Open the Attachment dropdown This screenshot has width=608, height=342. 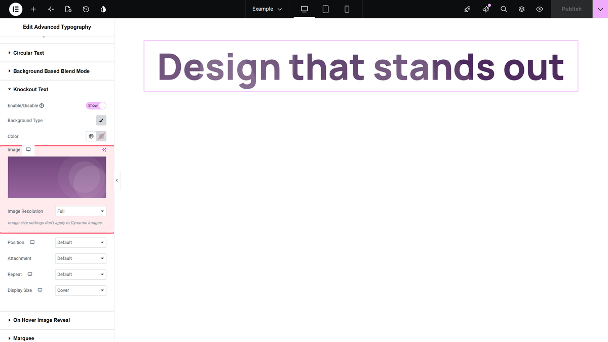pos(81,258)
